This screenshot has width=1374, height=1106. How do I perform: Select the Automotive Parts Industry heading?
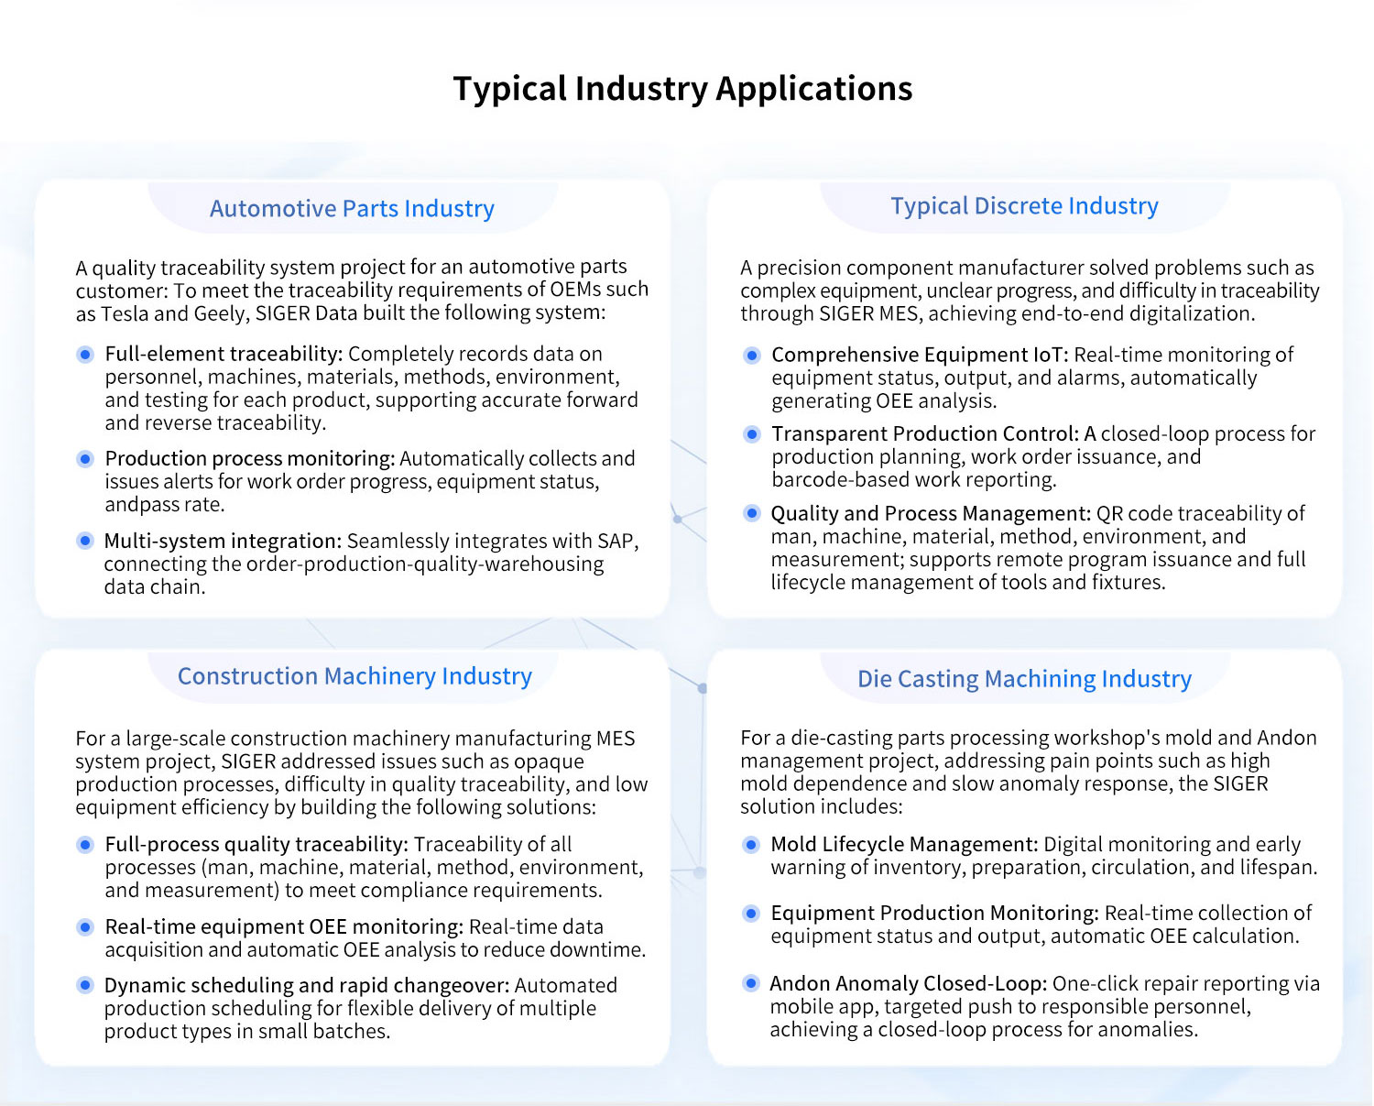[352, 209]
